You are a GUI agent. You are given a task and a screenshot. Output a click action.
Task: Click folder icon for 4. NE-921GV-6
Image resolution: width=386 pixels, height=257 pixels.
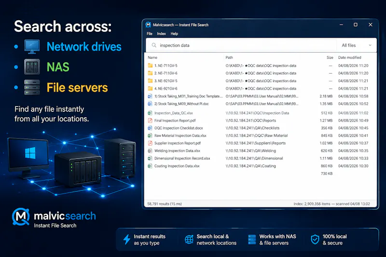click(150, 88)
